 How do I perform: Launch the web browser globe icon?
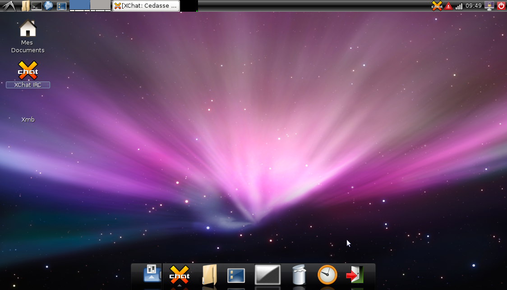tap(48, 6)
